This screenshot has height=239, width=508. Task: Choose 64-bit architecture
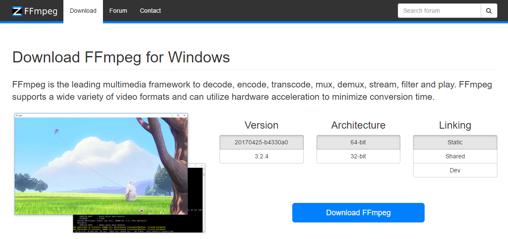358,142
